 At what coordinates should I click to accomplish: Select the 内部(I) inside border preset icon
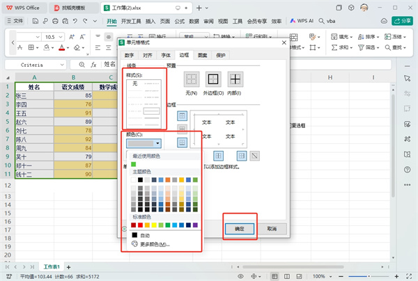(236, 80)
